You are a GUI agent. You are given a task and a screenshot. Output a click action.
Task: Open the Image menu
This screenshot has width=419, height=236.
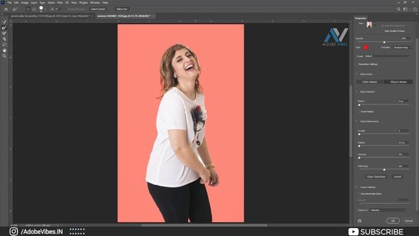pyautogui.click(x=25, y=3)
